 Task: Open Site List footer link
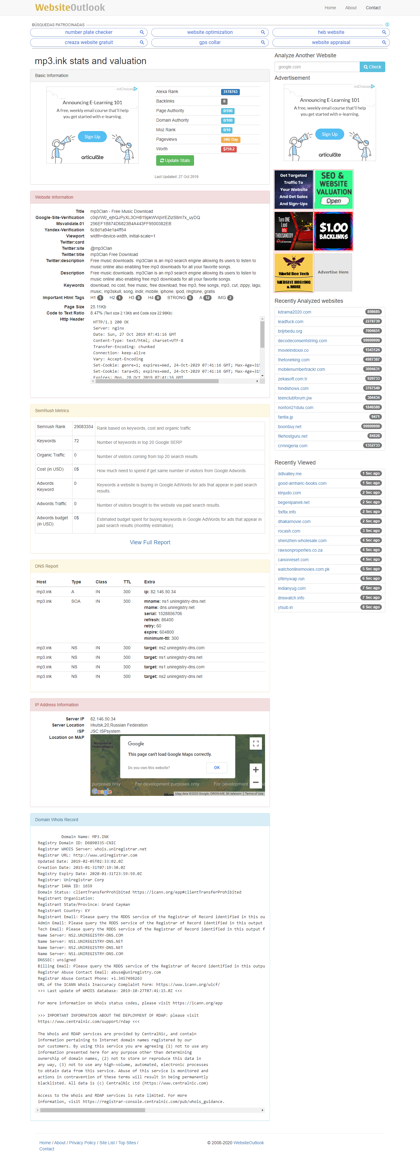point(107,1142)
